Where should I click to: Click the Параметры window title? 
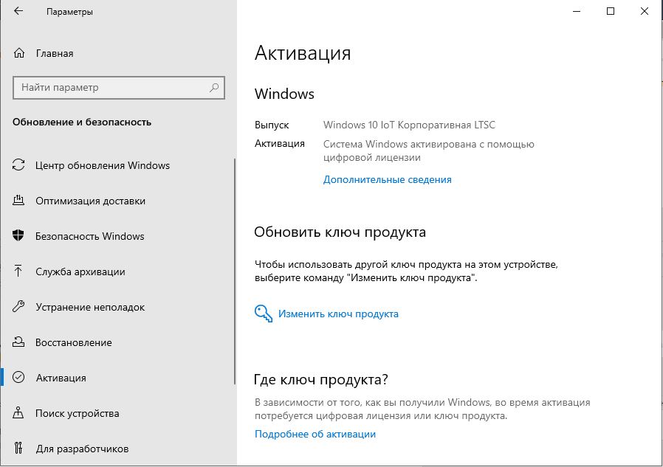coord(69,12)
